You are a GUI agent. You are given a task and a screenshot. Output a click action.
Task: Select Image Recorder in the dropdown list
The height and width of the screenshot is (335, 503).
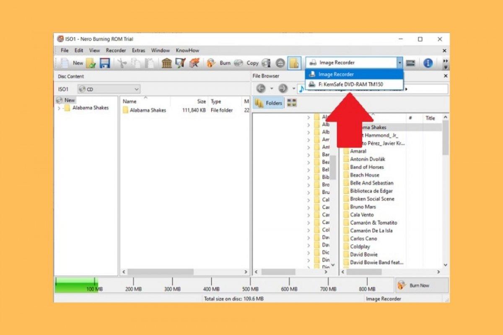(354, 75)
